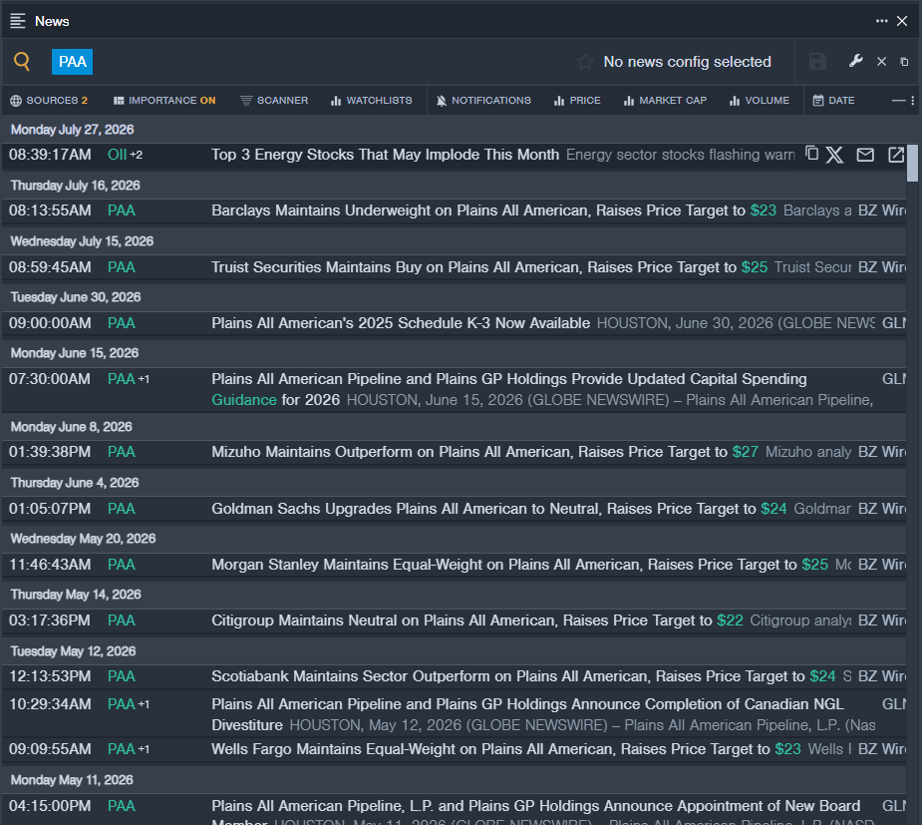Click the Monday July 27, 2026 date header
This screenshot has height=825, width=922.
[72, 130]
